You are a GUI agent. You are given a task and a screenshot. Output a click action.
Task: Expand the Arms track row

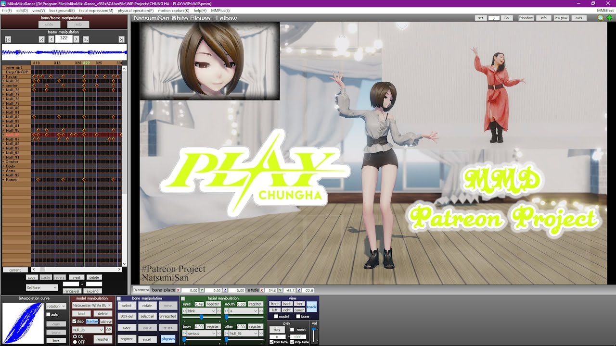(x=3, y=171)
